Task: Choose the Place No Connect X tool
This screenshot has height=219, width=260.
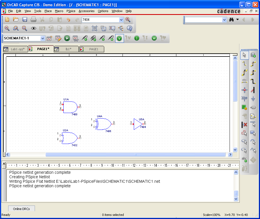Action: point(245,125)
